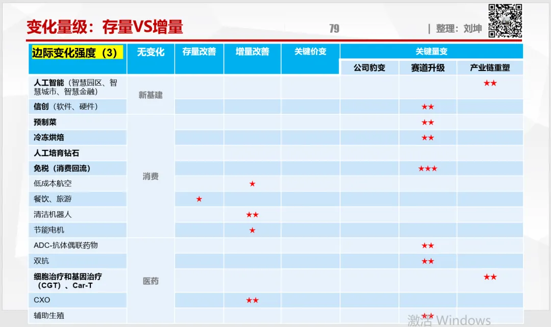This screenshot has height=327, width=551.
Task: Click the two stars in 冷冻烘焙 row
Action: 428,138
